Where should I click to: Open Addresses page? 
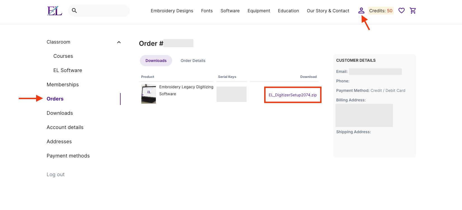coord(59,142)
